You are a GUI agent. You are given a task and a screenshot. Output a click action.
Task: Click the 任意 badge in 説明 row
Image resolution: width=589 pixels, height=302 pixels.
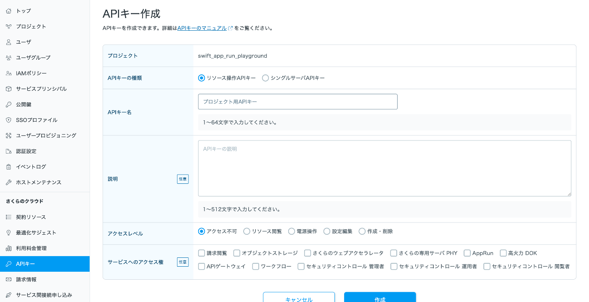(x=183, y=179)
